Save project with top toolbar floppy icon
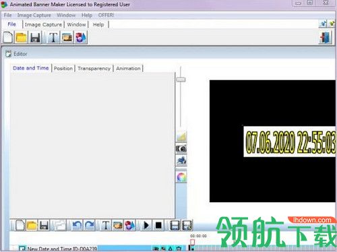 tap(35, 37)
